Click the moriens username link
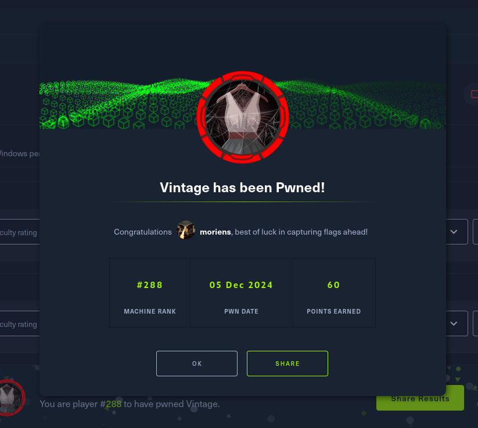 215,232
